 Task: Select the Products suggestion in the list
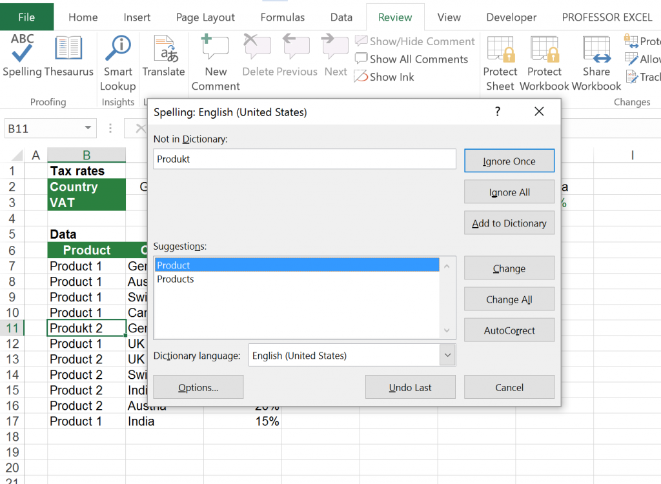175,279
